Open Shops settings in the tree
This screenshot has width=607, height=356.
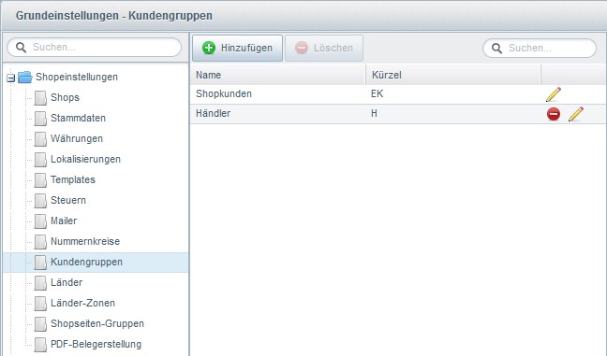tap(65, 97)
